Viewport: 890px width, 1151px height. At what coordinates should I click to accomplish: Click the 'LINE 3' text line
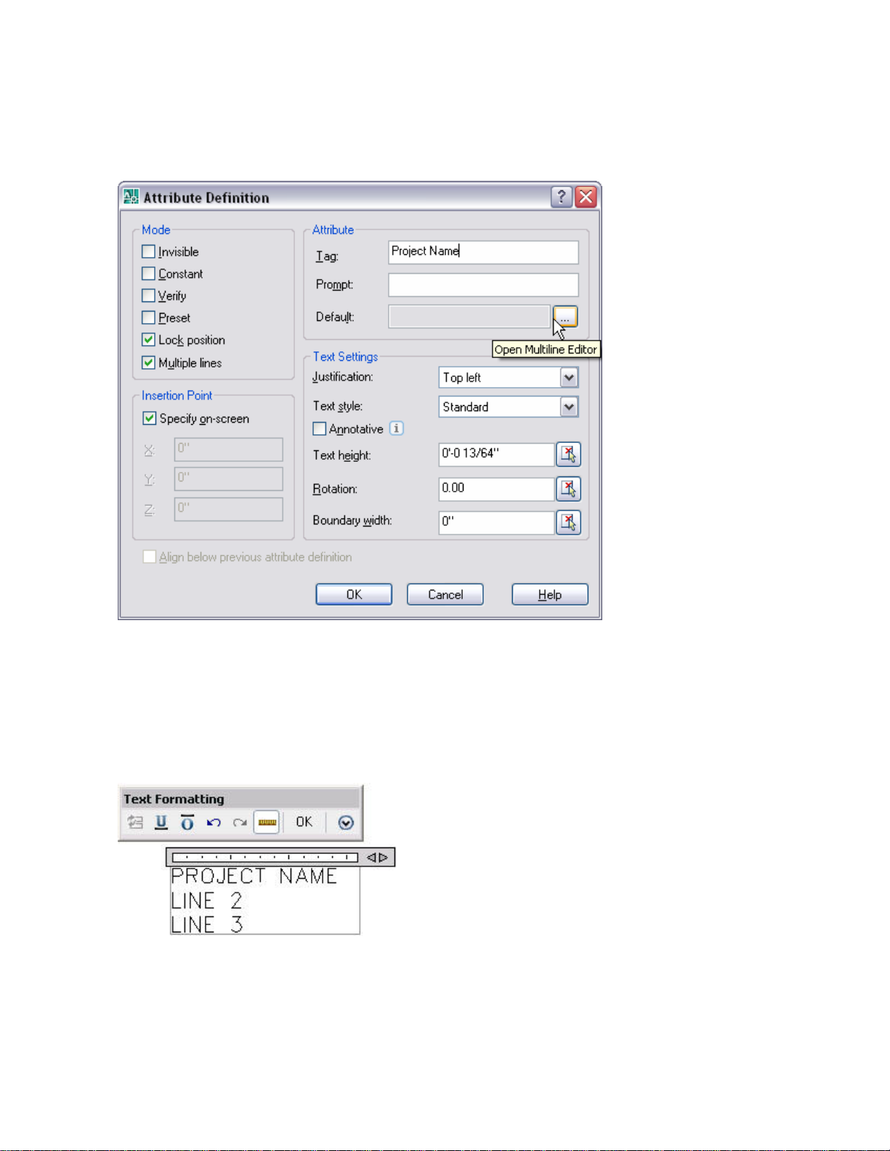point(206,924)
